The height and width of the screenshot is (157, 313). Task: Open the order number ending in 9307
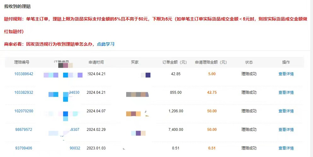pos(75,130)
